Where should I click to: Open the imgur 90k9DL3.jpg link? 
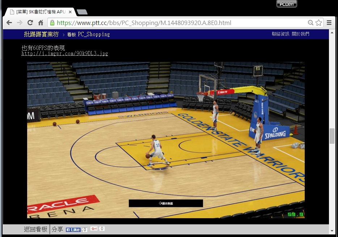pos(65,54)
